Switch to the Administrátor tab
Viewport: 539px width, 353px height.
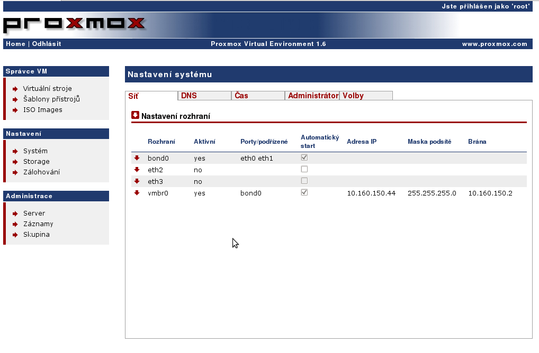click(312, 96)
